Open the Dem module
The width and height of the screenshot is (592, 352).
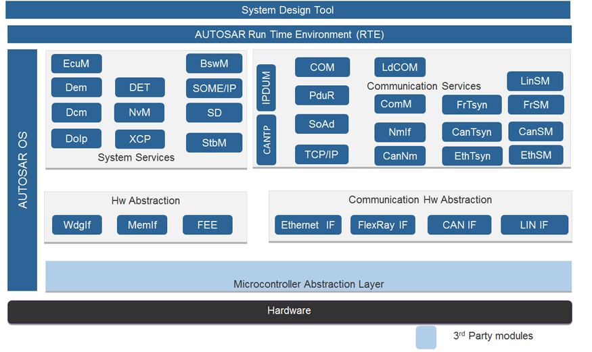[x=76, y=87]
